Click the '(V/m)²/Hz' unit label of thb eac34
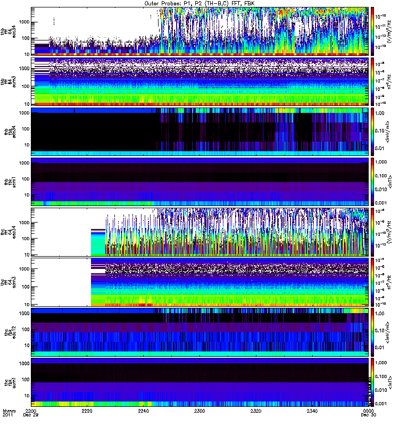The image size is (399, 426). 389,31
